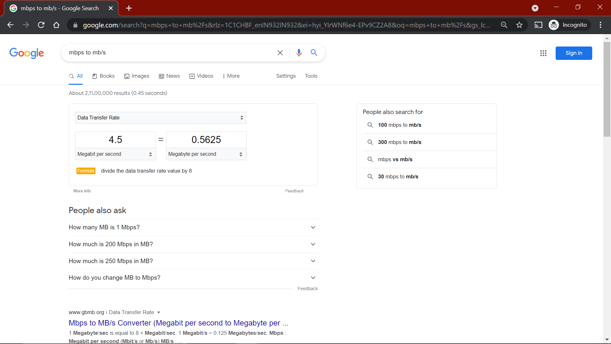This screenshot has height=344, width=611.
Task: Open site info via the padlock icon
Action: click(75, 25)
